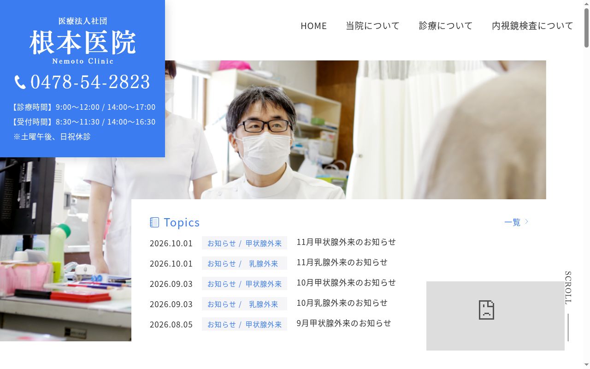
Task: Click the phone handset icon
Action: coord(20,82)
